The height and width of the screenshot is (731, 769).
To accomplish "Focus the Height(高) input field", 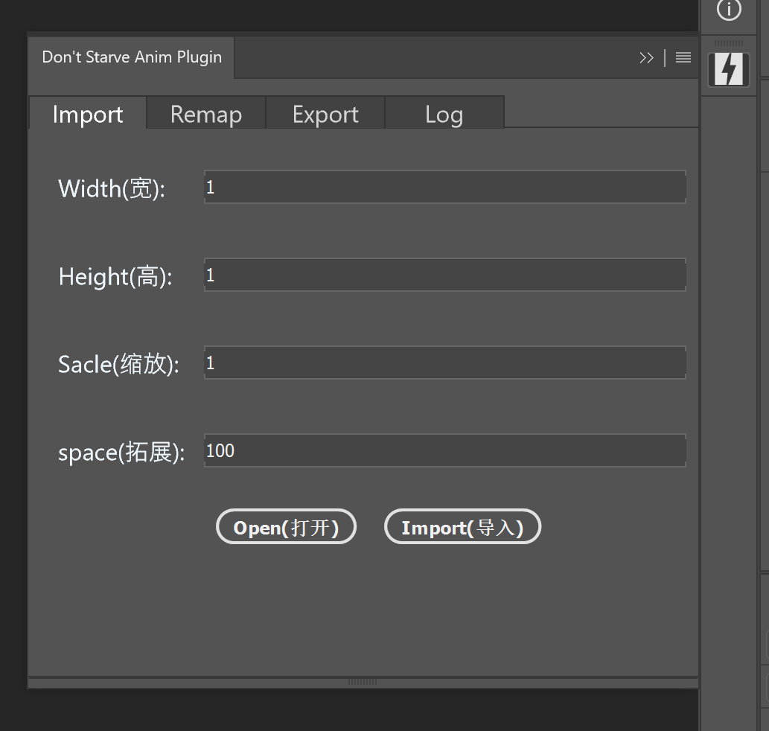I will [444, 275].
